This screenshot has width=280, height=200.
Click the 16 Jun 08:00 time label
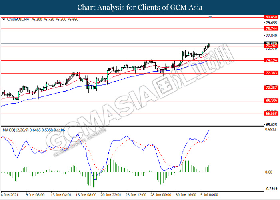(x=86, y=195)
